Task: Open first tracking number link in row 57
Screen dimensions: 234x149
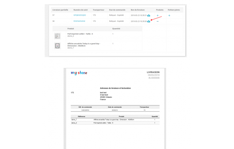Action: click(79, 15)
